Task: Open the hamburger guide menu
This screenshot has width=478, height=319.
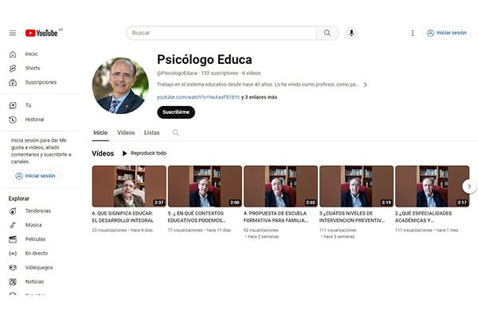Action: point(13,33)
